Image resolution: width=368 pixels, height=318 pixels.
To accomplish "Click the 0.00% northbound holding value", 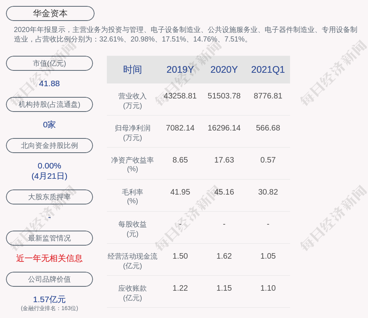I will pos(49,166).
